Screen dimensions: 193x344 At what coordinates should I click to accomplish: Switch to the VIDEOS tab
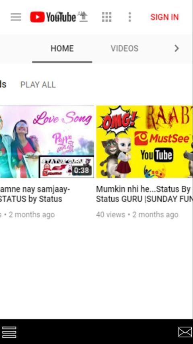pyautogui.click(x=124, y=48)
